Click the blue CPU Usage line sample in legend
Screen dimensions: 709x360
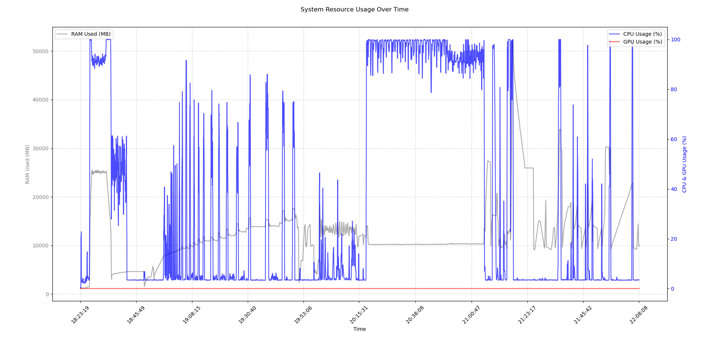(615, 34)
